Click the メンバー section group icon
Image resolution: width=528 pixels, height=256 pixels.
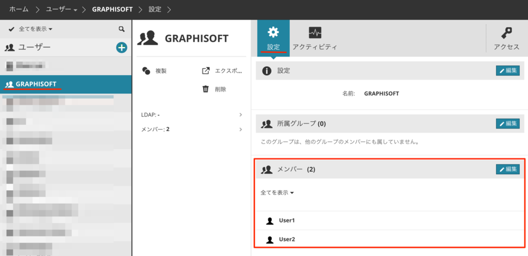coord(266,170)
